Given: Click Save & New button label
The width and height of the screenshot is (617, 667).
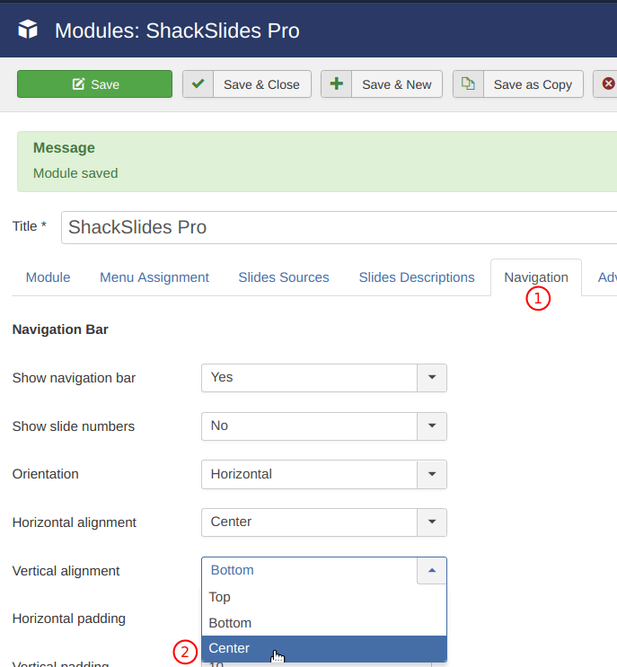Looking at the screenshot, I should [397, 84].
